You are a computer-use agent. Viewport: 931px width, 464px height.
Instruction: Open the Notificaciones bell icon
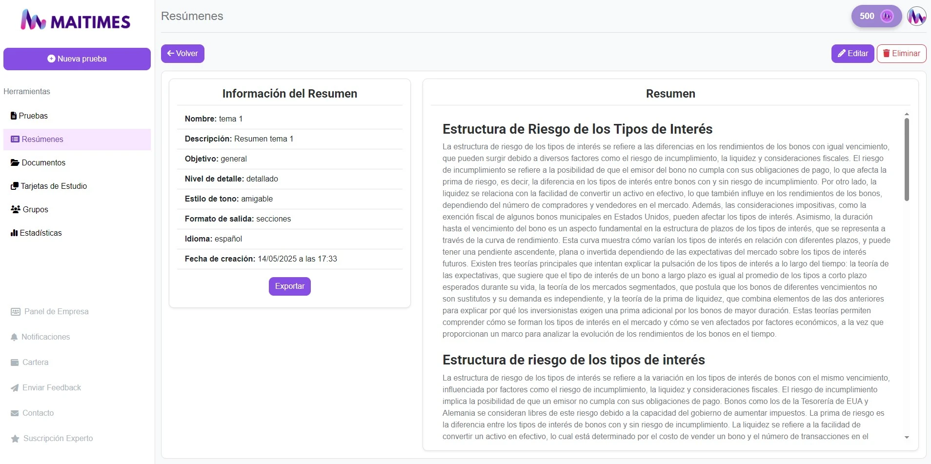click(14, 337)
